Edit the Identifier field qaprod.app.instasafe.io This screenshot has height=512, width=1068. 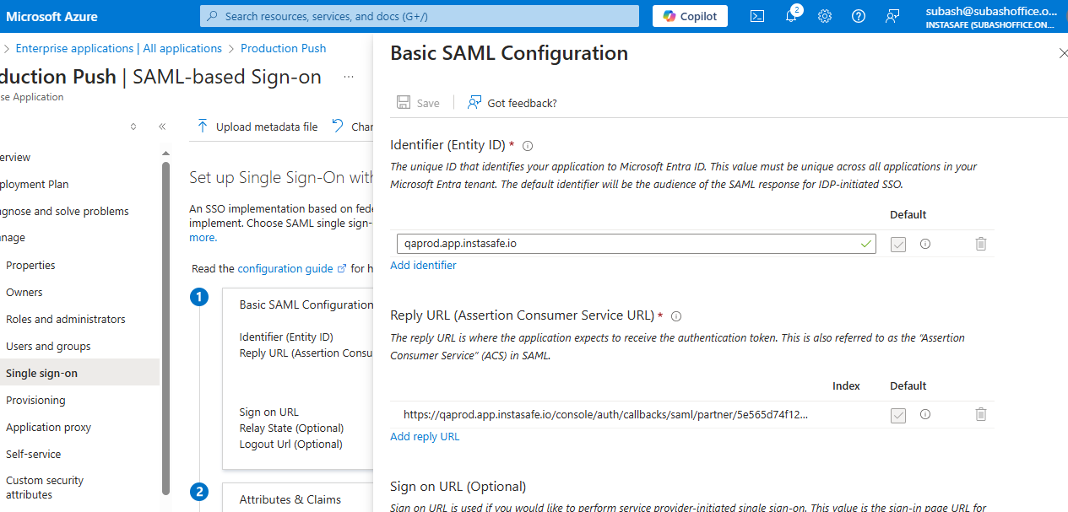click(x=636, y=244)
